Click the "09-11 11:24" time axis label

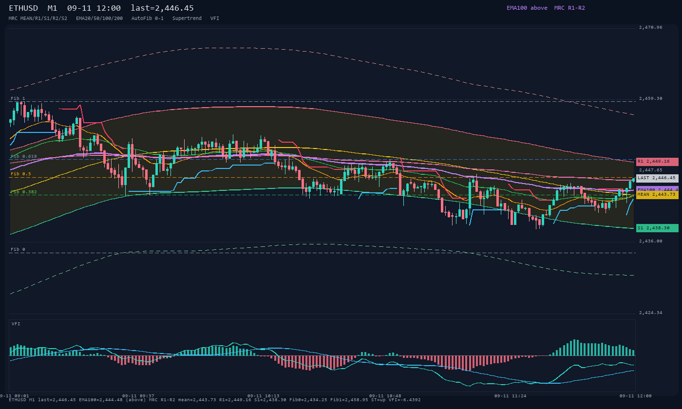(511, 396)
